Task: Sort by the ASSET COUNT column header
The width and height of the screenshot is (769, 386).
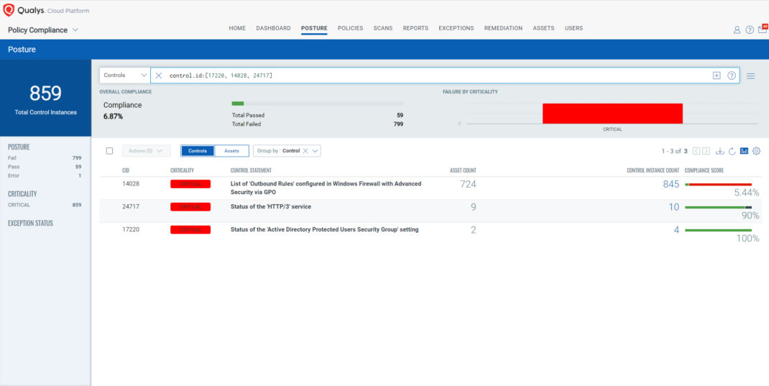Action: [463, 170]
